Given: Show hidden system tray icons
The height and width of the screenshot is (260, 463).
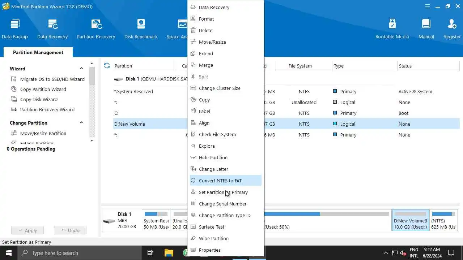Looking at the screenshot, I should 386,253.
